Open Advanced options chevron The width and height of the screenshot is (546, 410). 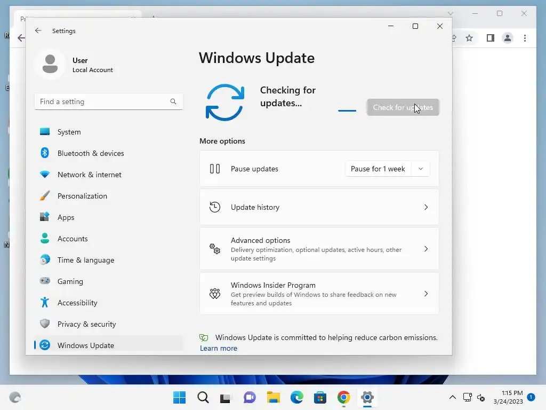[426, 249]
